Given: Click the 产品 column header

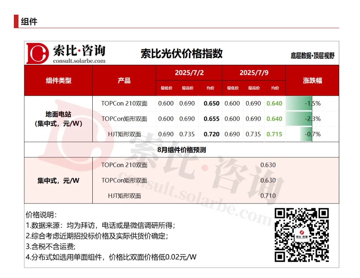Looking at the screenshot, I should pos(124,81).
